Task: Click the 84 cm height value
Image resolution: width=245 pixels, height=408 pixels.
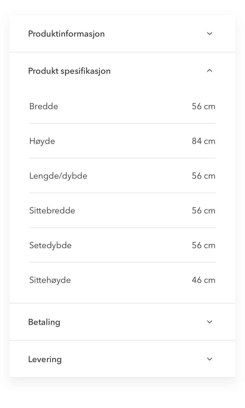Action: point(204,141)
